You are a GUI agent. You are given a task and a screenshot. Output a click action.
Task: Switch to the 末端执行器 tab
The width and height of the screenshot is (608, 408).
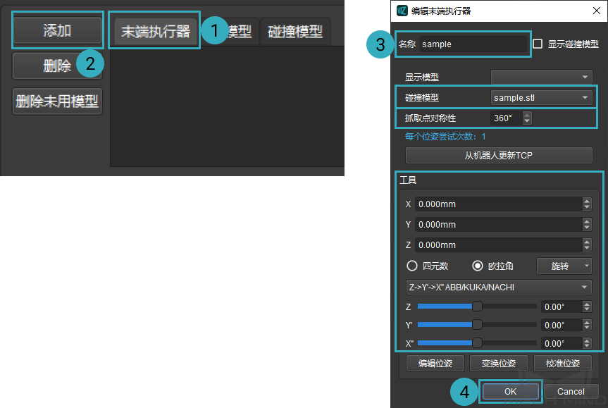[155, 32]
